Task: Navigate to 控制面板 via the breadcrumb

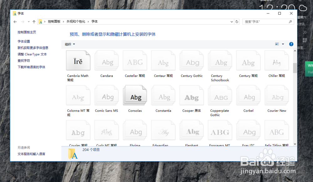Action: pyautogui.click(x=55, y=21)
